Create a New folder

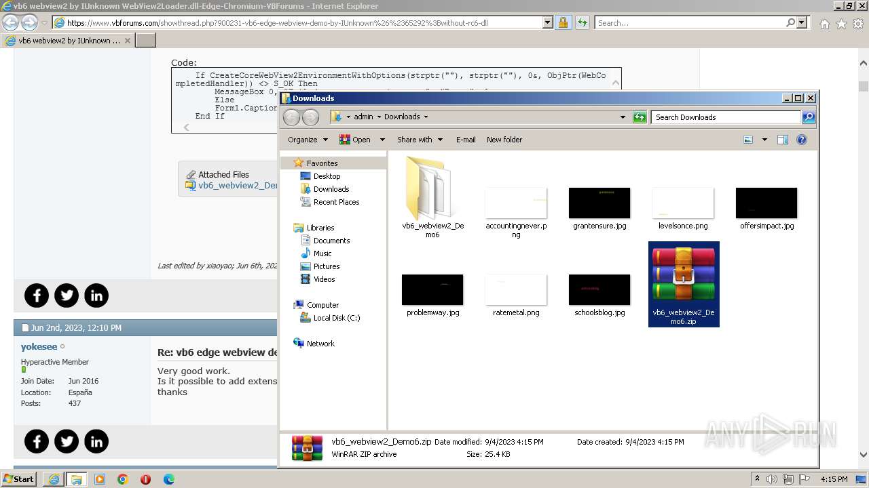pos(504,140)
